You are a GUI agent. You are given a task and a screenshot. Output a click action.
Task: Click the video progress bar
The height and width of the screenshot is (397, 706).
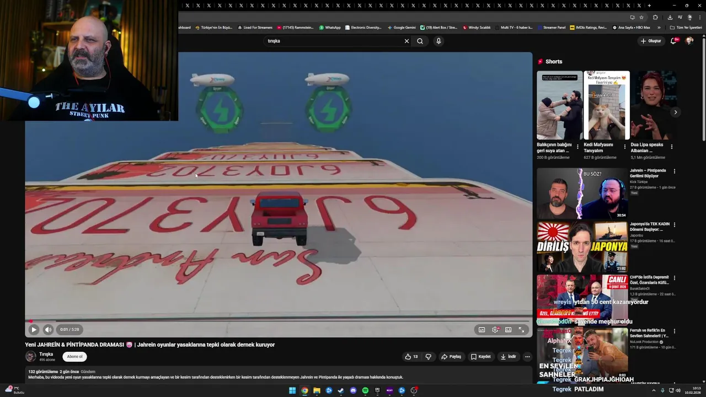point(279,321)
